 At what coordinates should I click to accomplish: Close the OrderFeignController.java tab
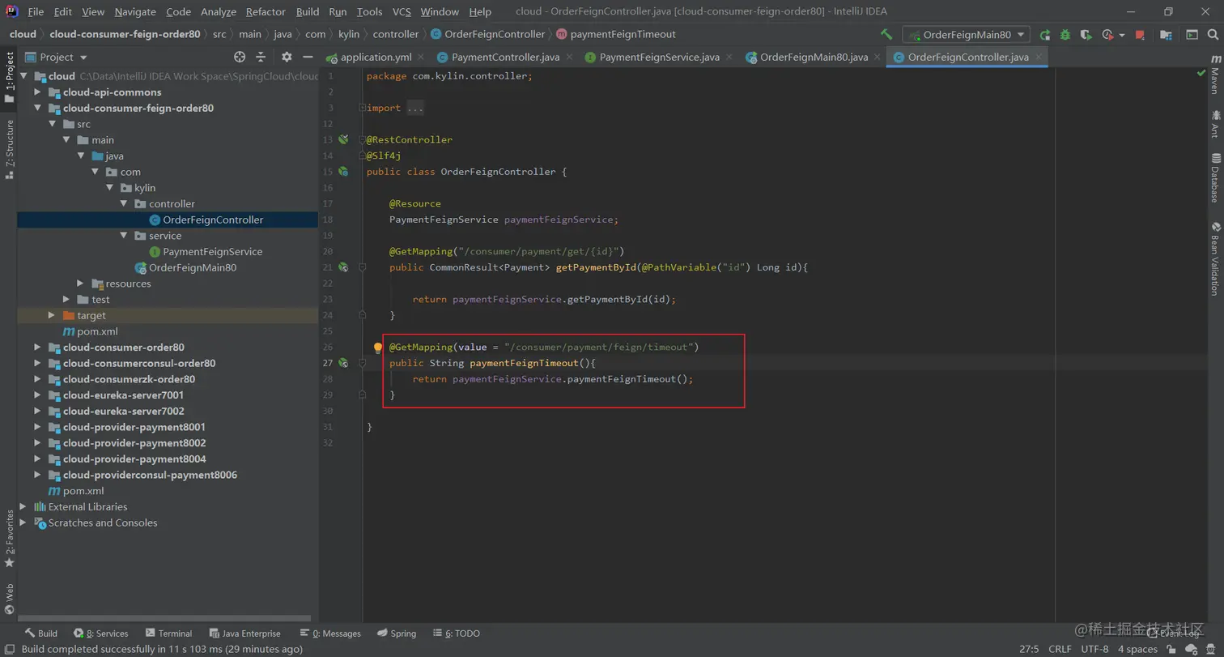1038,58
